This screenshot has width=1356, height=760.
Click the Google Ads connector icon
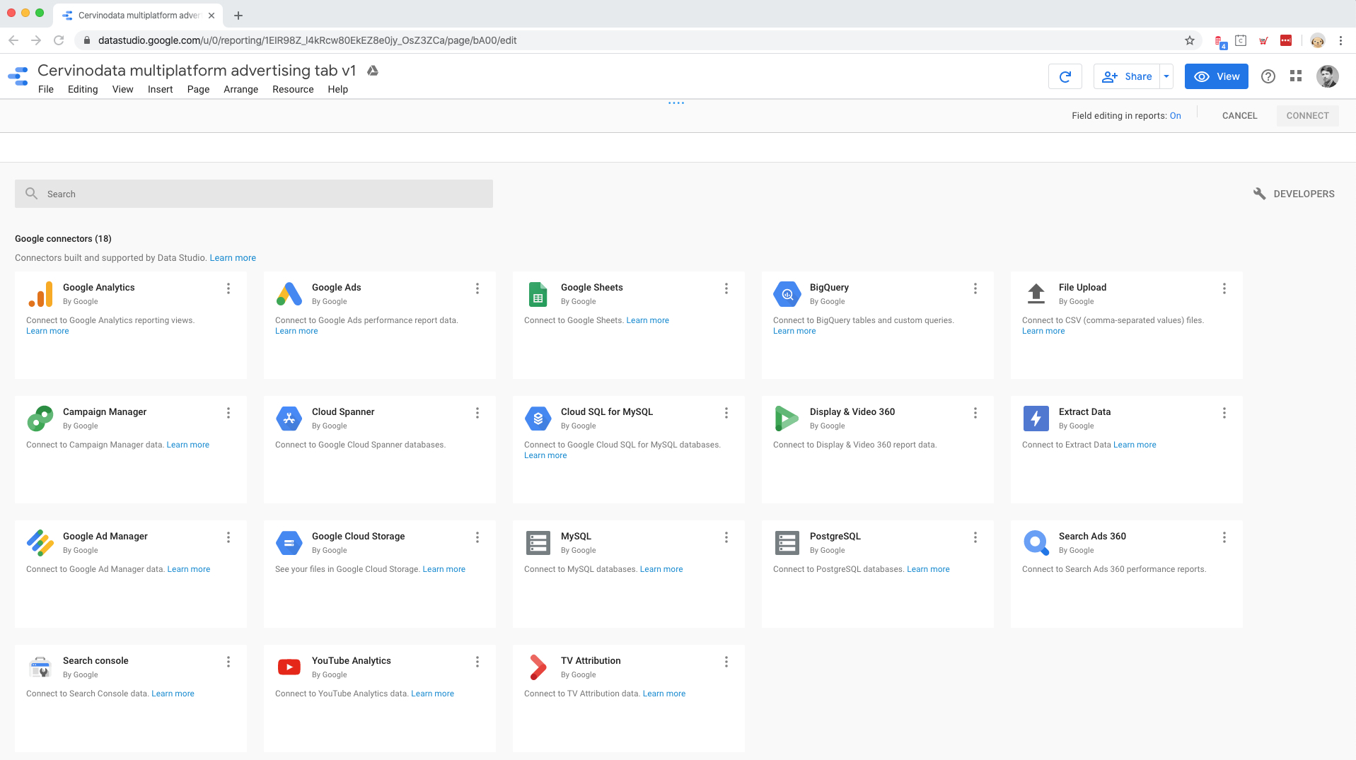click(289, 294)
